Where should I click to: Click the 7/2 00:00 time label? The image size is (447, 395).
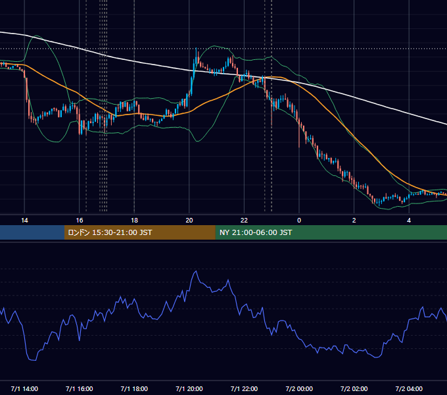point(299,388)
